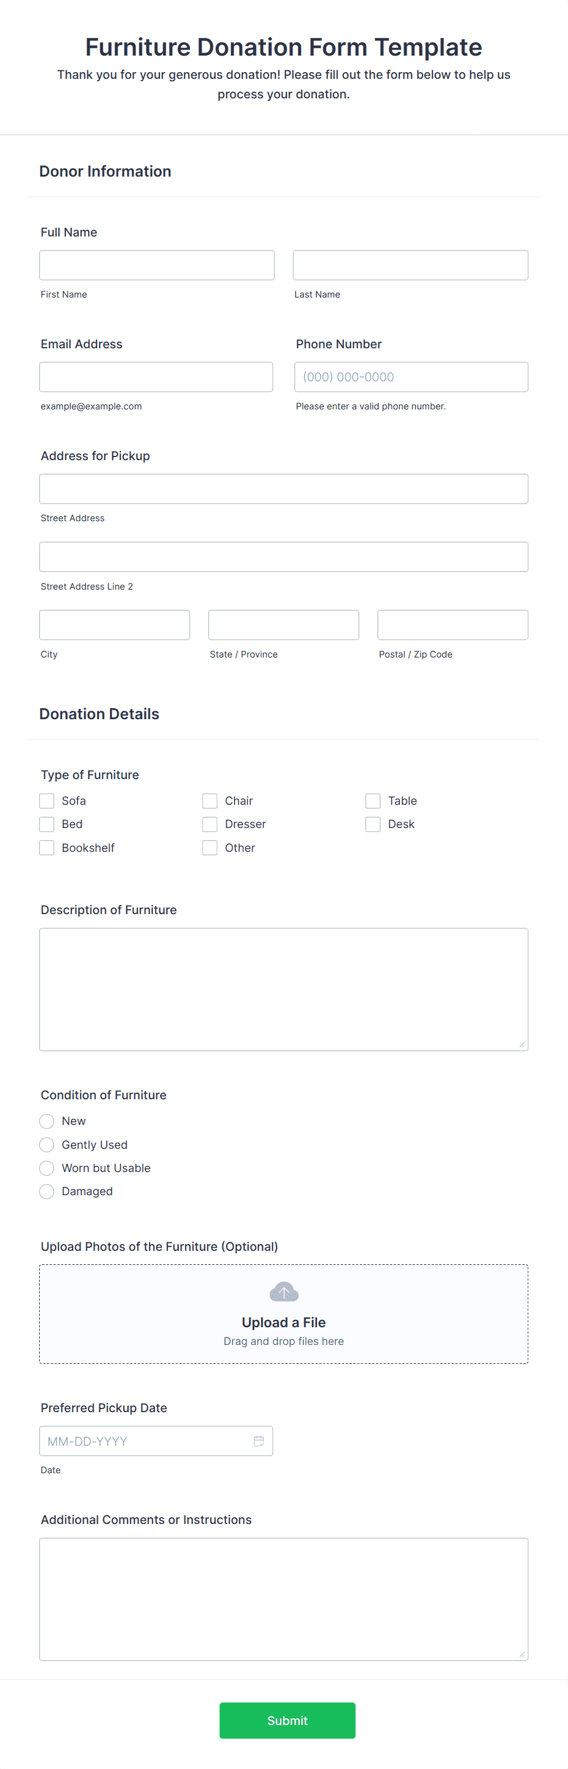Click the Email Address input field
Viewport: 568px width, 1769px height.
coord(156,376)
